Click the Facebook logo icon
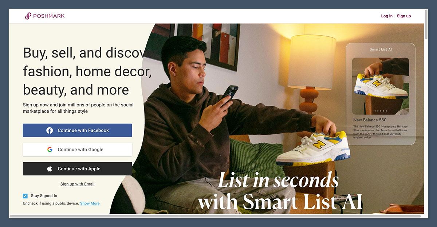The image size is (437, 227). click(x=50, y=130)
